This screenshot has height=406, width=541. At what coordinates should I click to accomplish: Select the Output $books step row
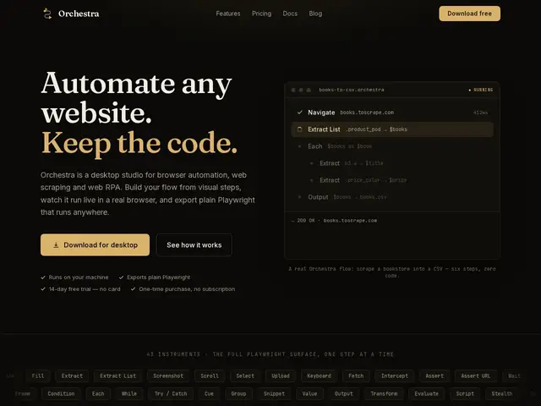(392, 197)
